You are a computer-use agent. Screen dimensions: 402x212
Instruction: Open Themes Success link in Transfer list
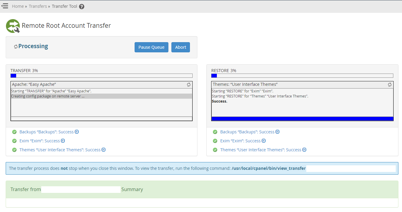click(x=60, y=150)
